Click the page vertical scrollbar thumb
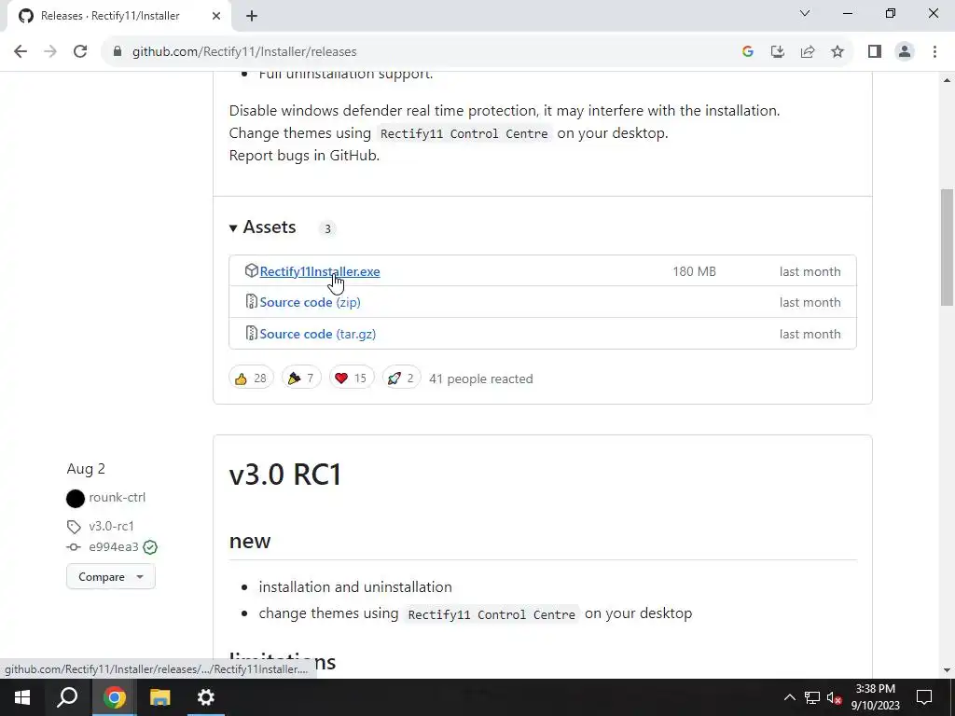 click(947, 246)
